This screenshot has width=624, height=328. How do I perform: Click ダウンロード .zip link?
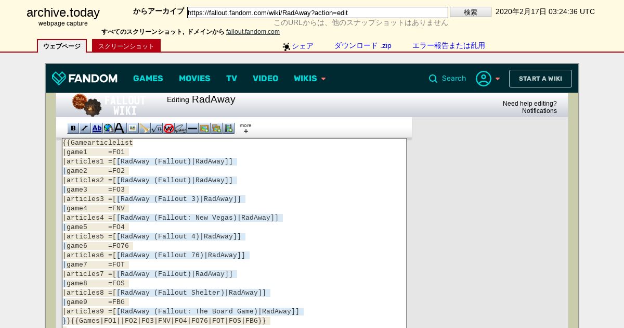[x=363, y=46]
